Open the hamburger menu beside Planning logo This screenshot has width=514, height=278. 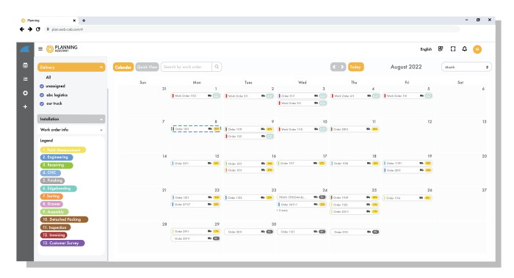coord(40,49)
